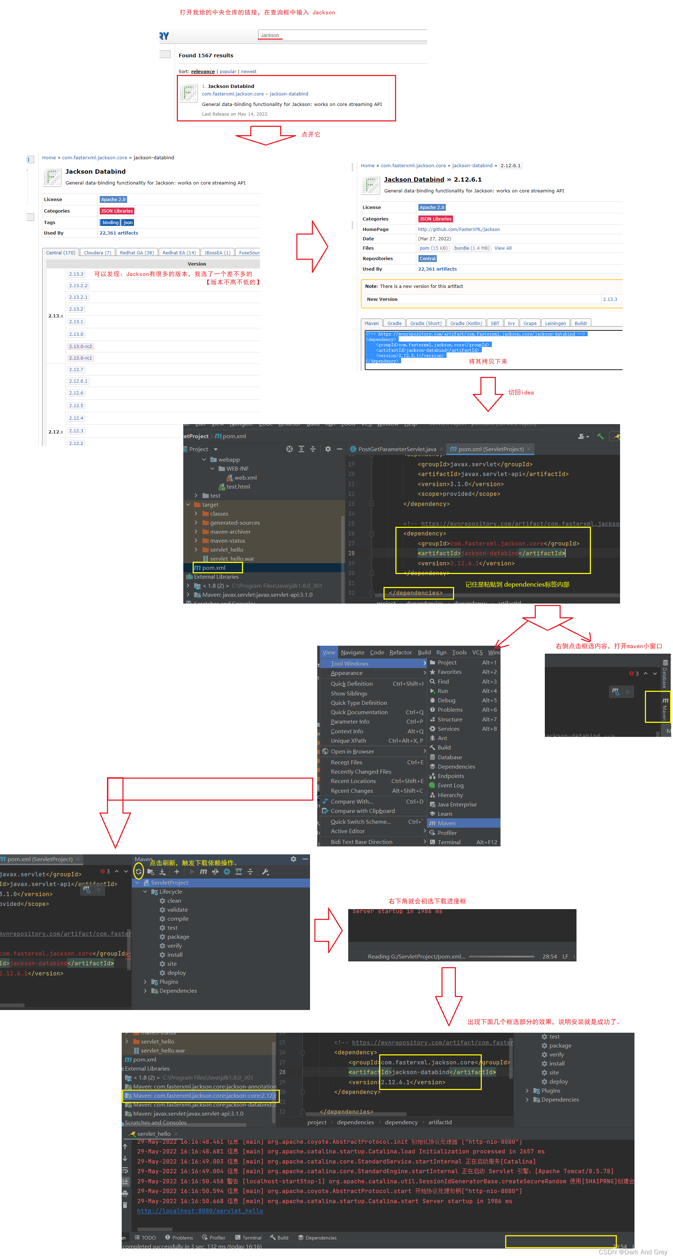The width and height of the screenshot is (673, 1259).
Task: Choose Tool Windows in the View menu
Action: [374, 663]
